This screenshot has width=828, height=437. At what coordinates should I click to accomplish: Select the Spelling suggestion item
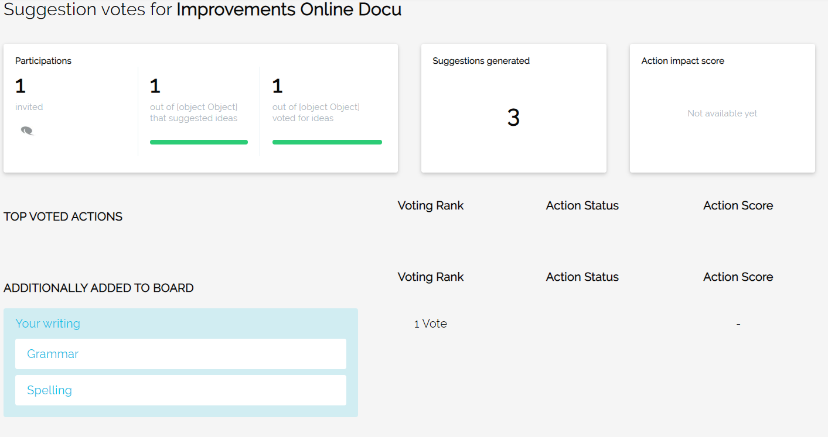click(180, 390)
